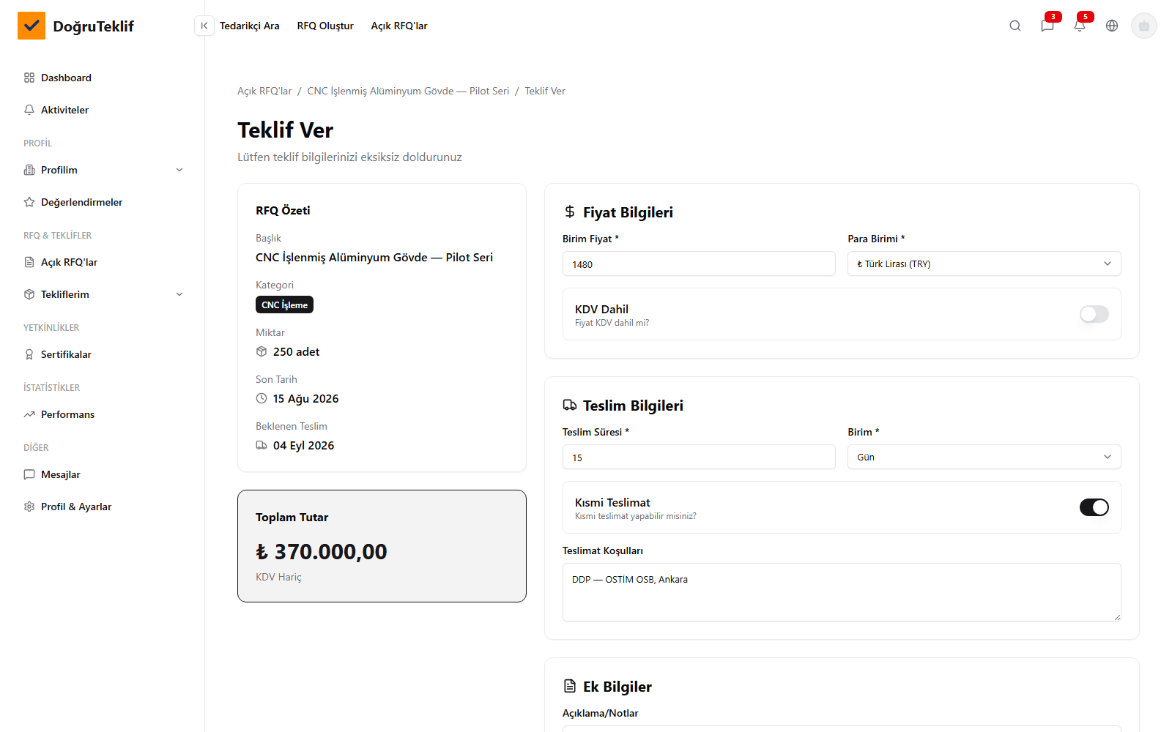The width and height of the screenshot is (1172, 732).
Task: Click the truck icon beside Teslim Bilgileri
Action: tap(570, 405)
